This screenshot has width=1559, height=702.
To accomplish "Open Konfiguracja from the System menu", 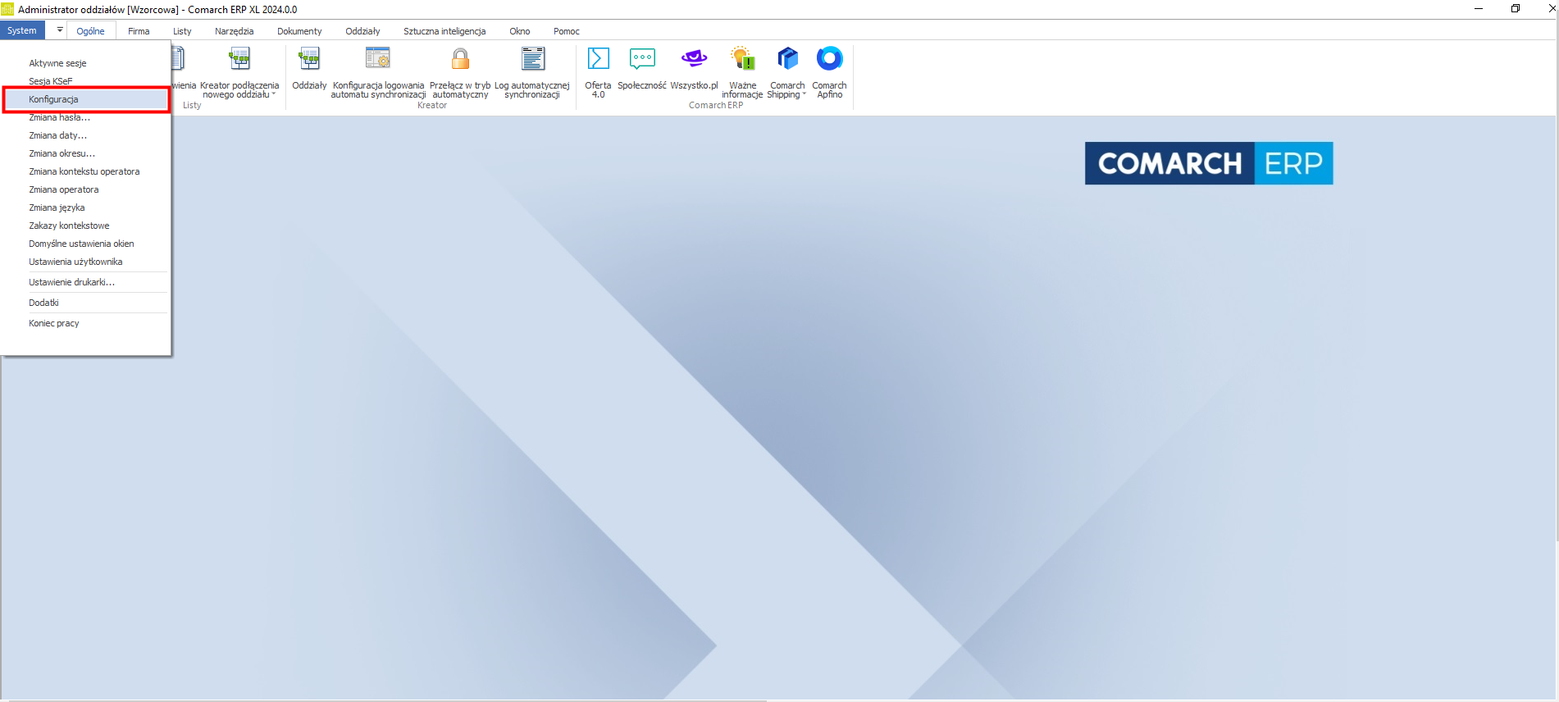I will (86, 99).
